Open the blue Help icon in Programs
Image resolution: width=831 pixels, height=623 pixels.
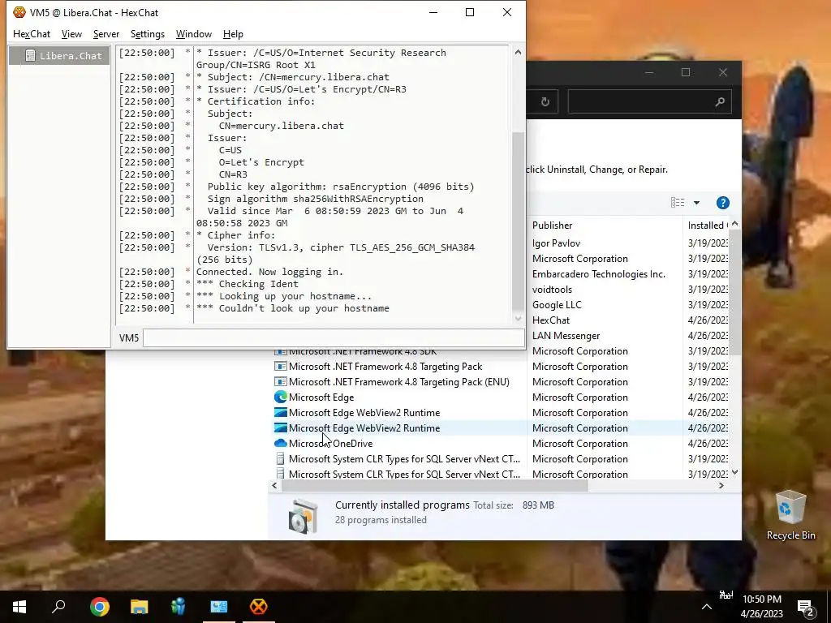click(x=722, y=202)
